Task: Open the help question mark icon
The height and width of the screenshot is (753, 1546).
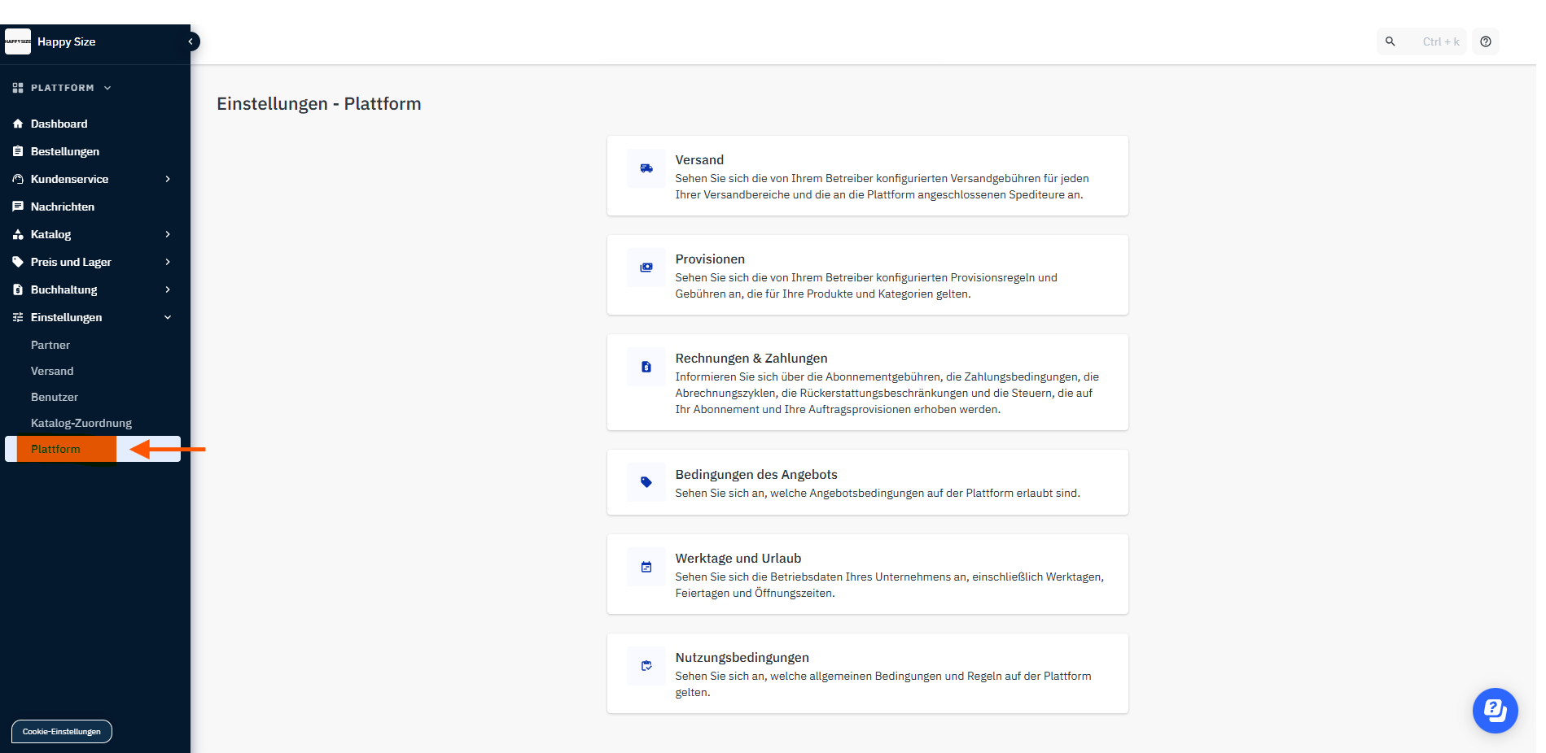Action: point(1485,41)
